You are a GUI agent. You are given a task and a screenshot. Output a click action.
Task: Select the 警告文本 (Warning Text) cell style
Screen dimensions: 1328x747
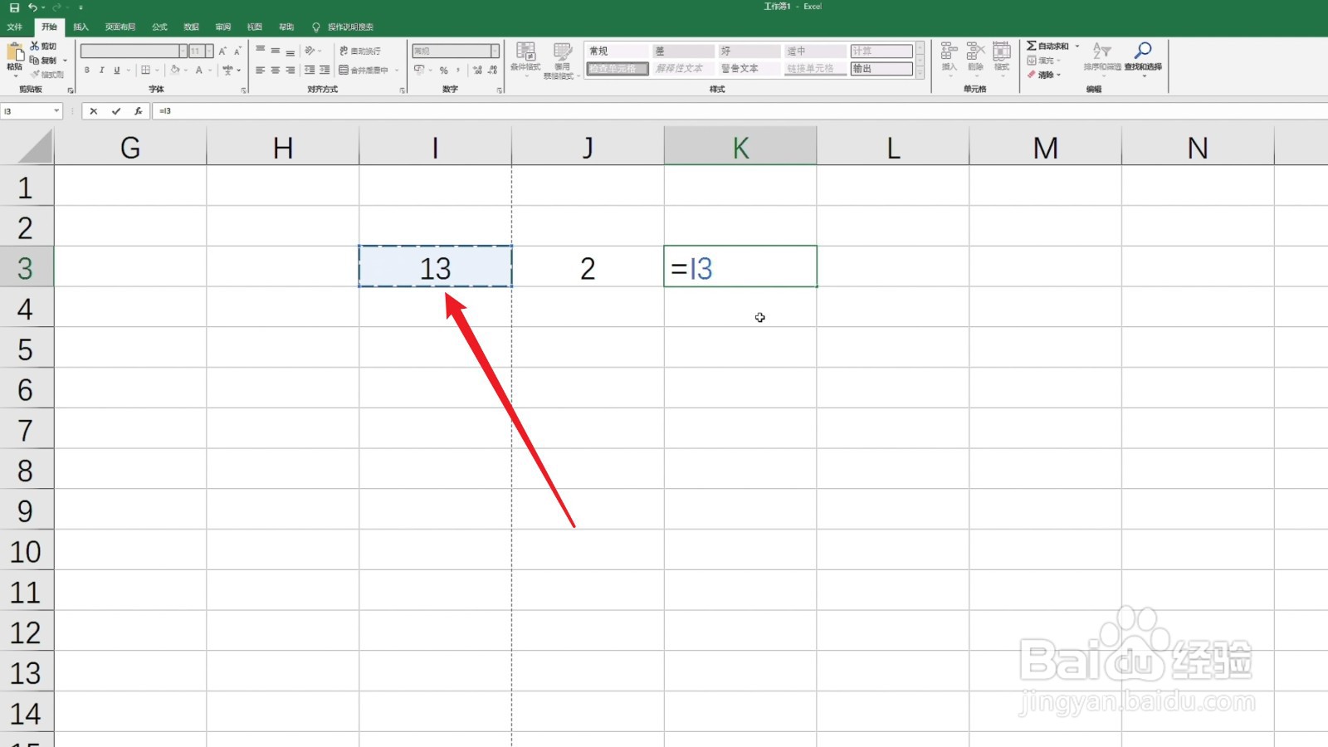click(749, 68)
